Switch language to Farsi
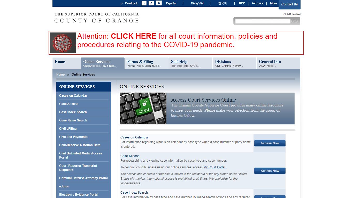Screen dimensions: 353x198 [x=258, y=3]
